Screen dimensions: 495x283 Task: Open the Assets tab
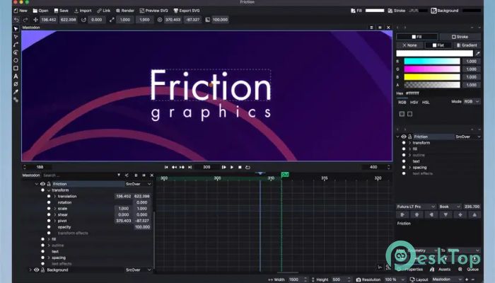[441, 270]
